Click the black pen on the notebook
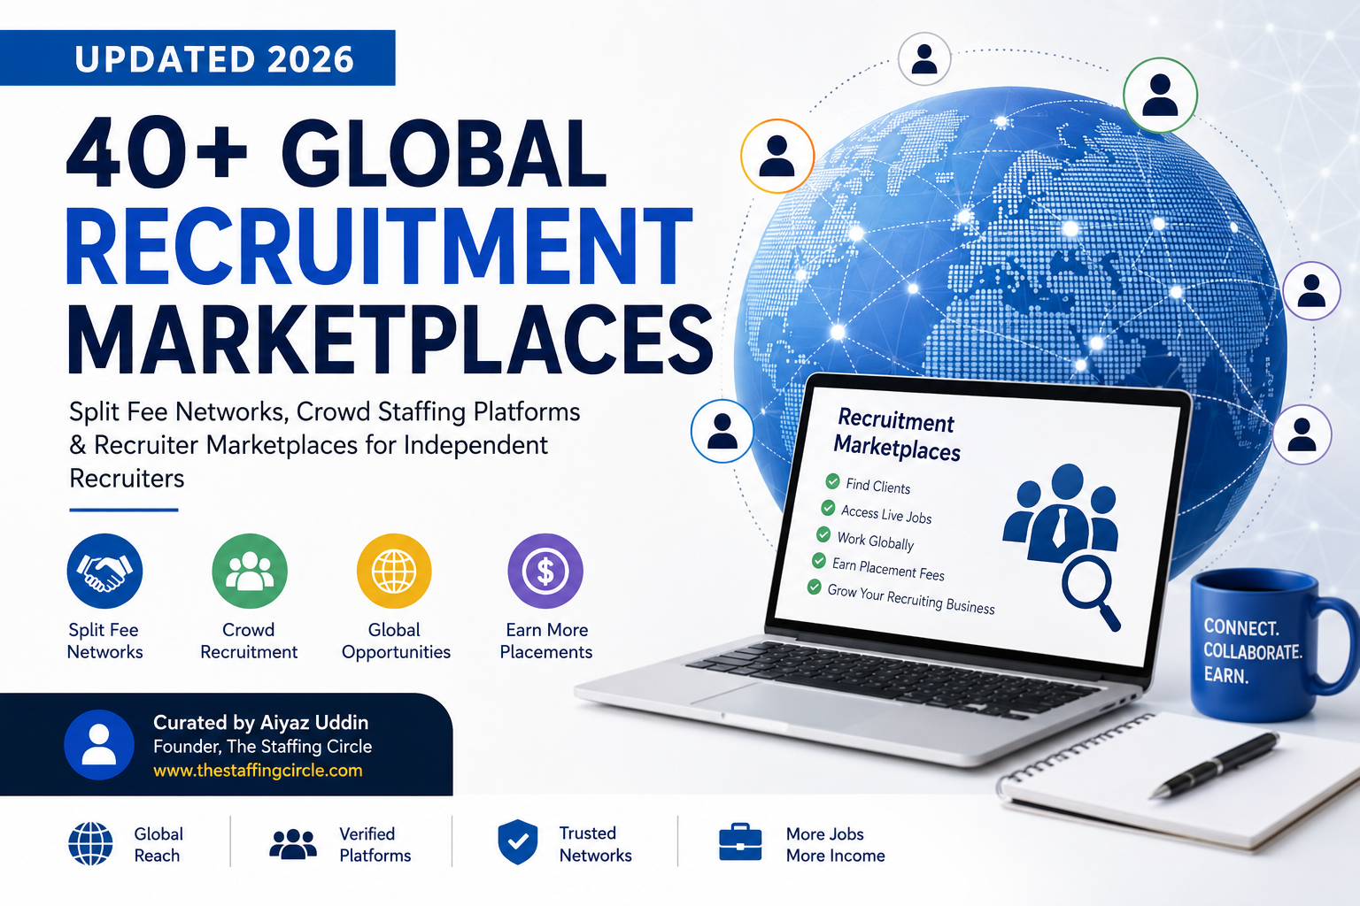Viewport: 1360px width, 906px height. [x=1214, y=765]
